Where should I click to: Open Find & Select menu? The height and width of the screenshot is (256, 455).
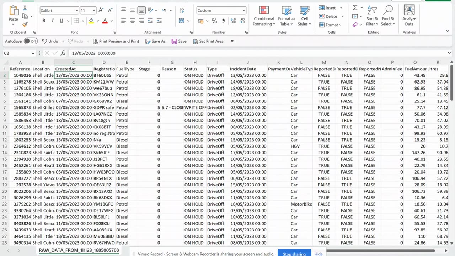[388, 16]
